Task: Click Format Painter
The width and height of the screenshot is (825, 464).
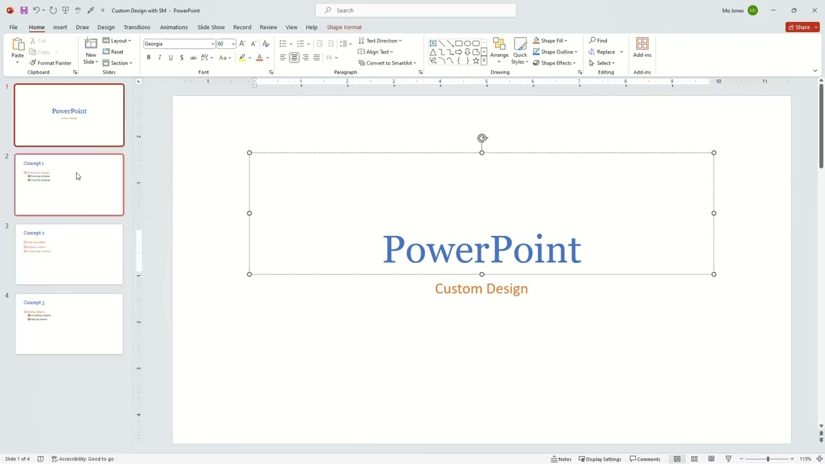Action: (50, 63)
